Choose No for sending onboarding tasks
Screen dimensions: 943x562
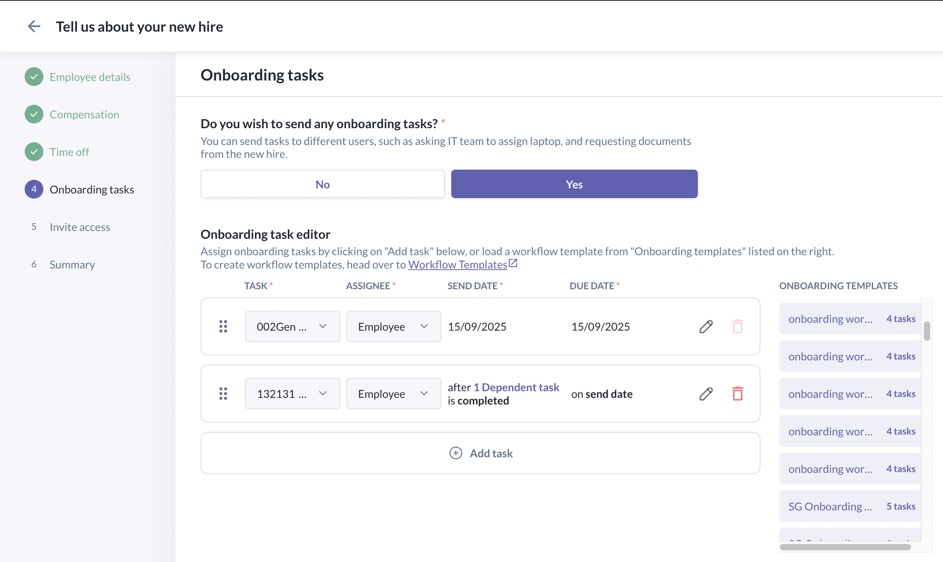(x=323, y=184)
